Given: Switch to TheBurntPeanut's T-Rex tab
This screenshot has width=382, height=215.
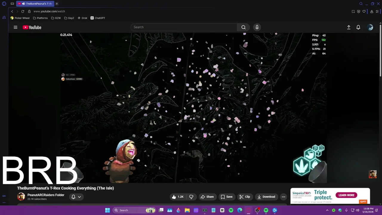Looking at the screenshot, I should (x=35, y=4).
